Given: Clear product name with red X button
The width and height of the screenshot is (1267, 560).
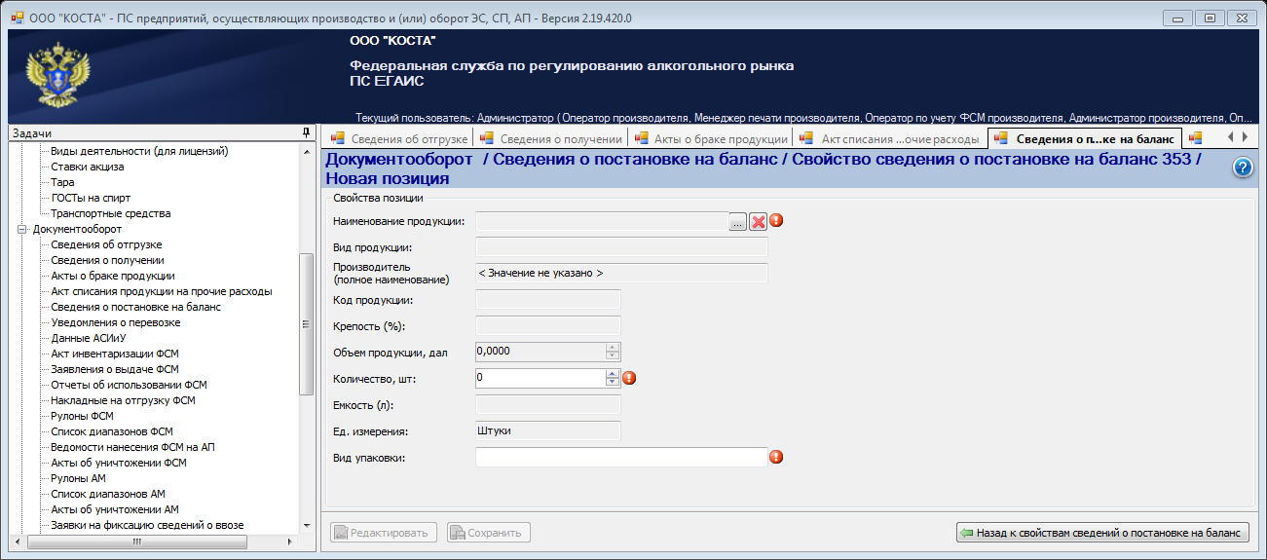Looking at the screenshot, I should pyautogui.click(x=758, y=221).
